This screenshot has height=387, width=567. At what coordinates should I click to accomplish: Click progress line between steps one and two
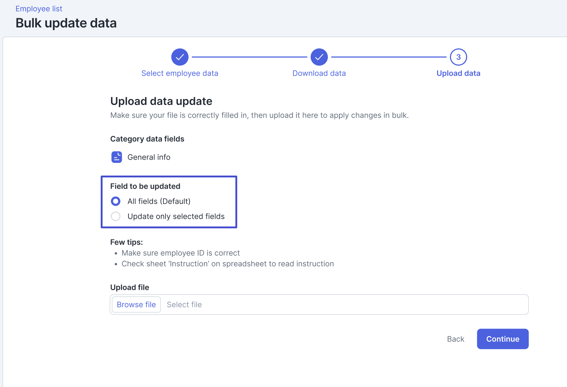tap(249, 57)
